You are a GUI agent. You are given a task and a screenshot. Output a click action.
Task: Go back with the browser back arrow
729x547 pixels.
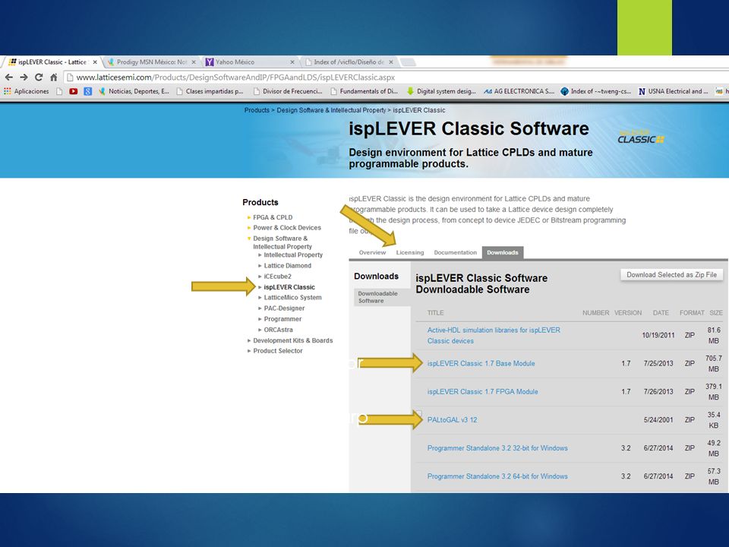tap(9, 77)
